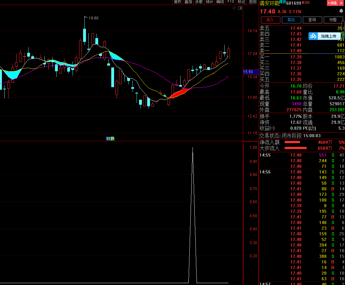Open the 统计 statistics toolbar item
The image size is (345, 285).
click(x=209, y=2)
